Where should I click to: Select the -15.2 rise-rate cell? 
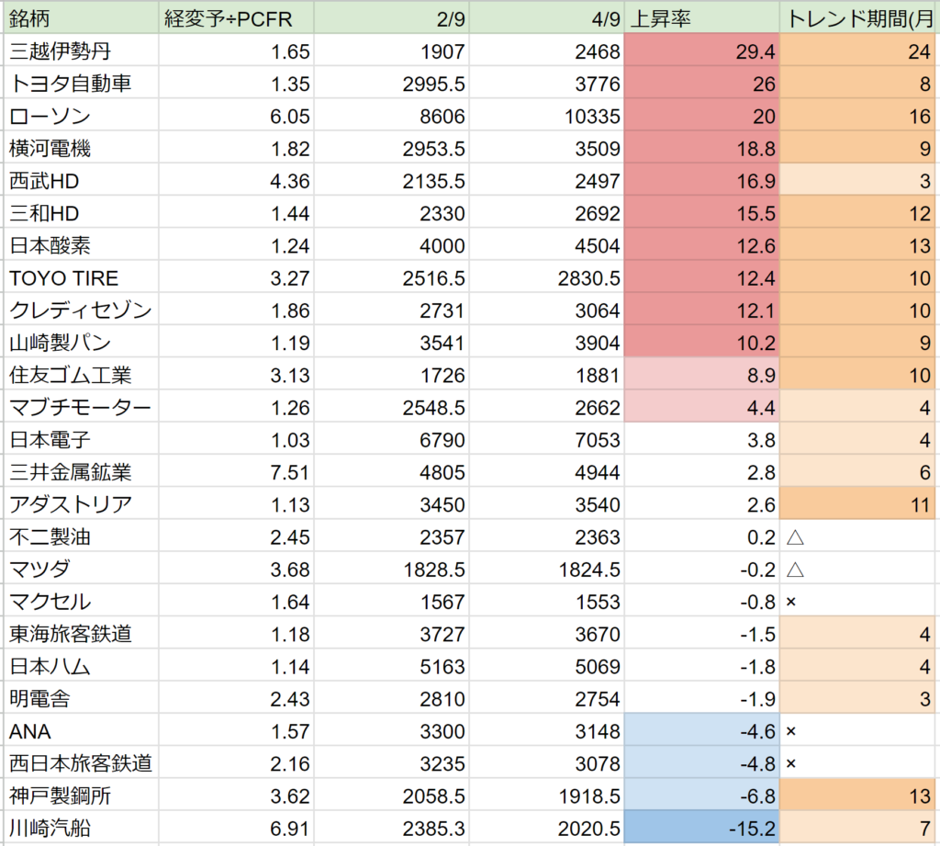click(x=702, y=829)
